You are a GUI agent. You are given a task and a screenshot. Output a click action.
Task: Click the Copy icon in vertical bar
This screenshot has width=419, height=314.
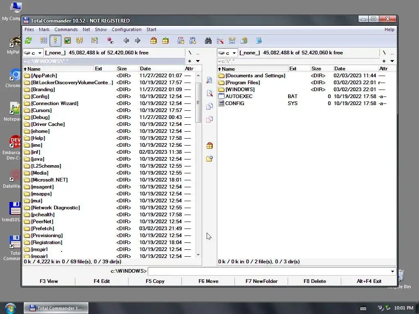(209, 106)
